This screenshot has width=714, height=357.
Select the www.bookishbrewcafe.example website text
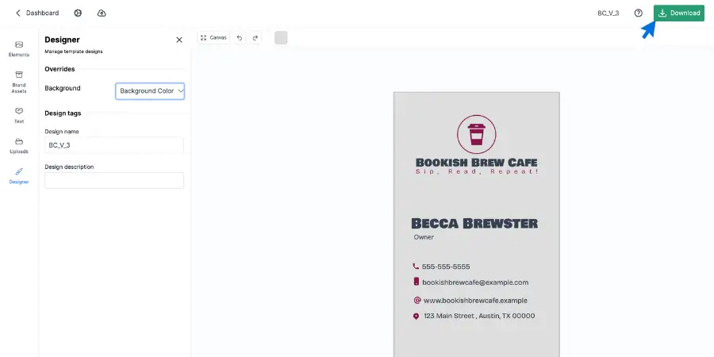point(475,301)
